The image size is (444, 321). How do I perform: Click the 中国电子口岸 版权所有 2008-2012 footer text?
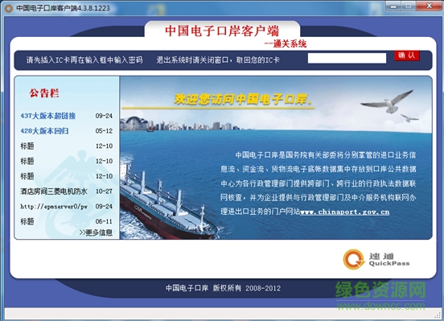click(223, 288)
